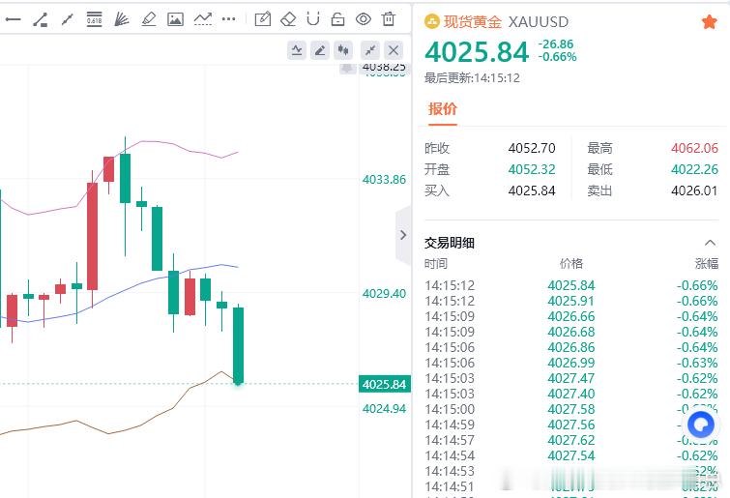This screenshot has height=498, width=730.
Task: Select the 0.618 Fibonacci retracement tool
Action: [x=94, y=19]
